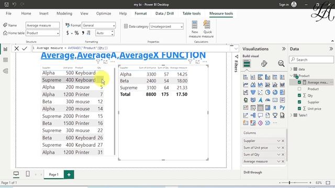
Task: Collapse Data pane chevrons
Action: coord(331,49)
